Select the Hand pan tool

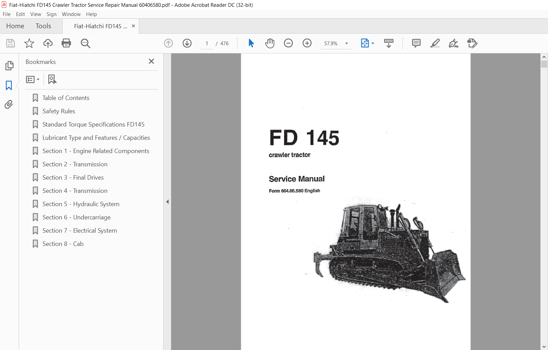tap(270, 43)
